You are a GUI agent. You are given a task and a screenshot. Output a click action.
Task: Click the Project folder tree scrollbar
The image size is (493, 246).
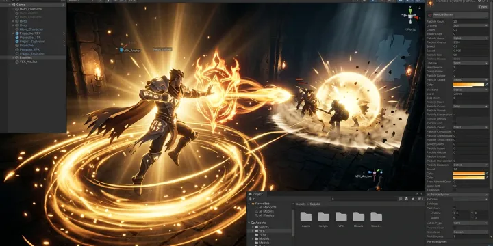click(293, 223)
